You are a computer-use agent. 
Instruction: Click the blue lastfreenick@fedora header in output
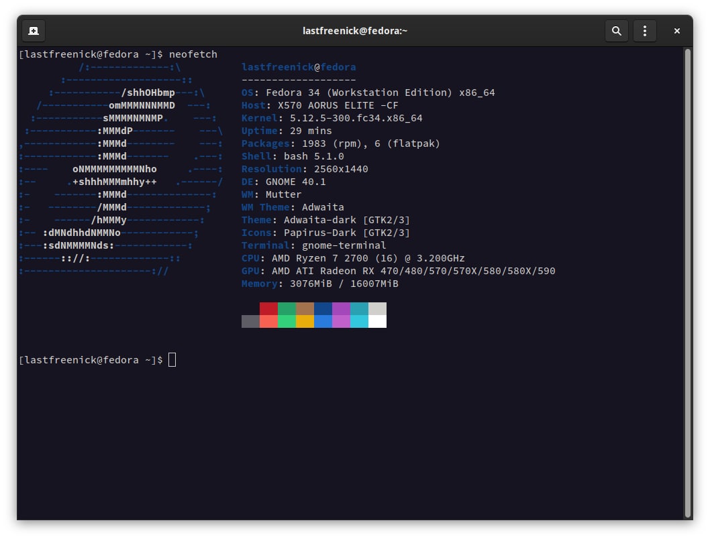299,67
